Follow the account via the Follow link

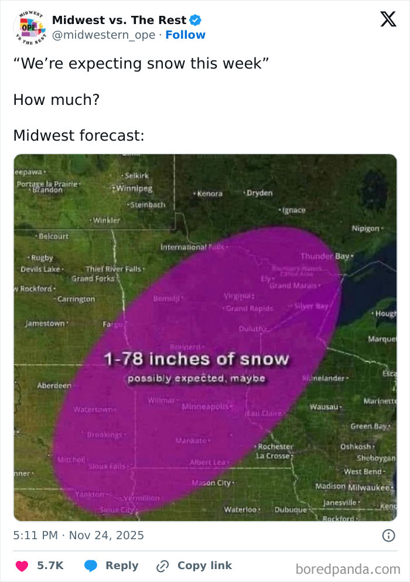pos(186,35)
